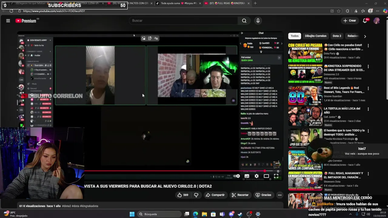Favorite this page with the star icon

coord(339,11)
